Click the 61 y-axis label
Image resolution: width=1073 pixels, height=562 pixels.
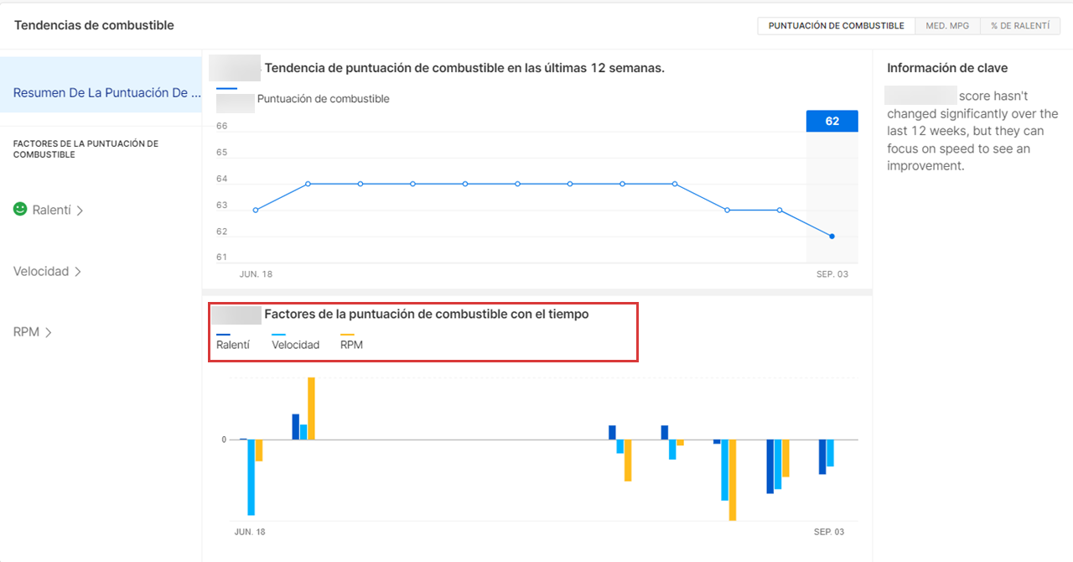[221, 257]
